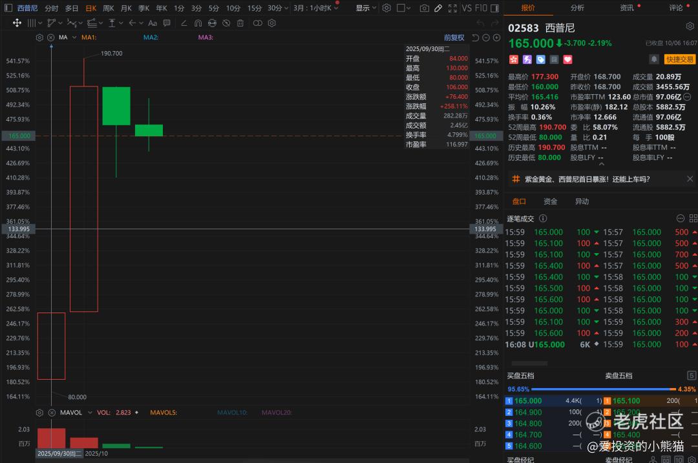
Task: Hide all drawings with crossed-eye icon
Action: (x=226, y=23)
